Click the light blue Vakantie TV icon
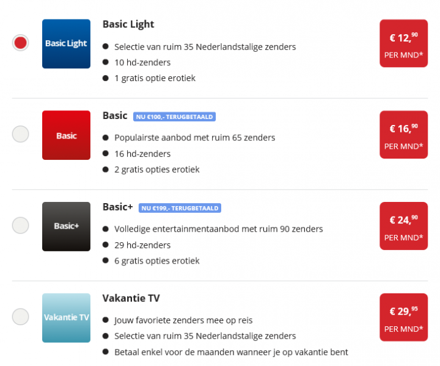Image resolution: width=440 pixels, height=366 pixels. [x=66, y=317]
